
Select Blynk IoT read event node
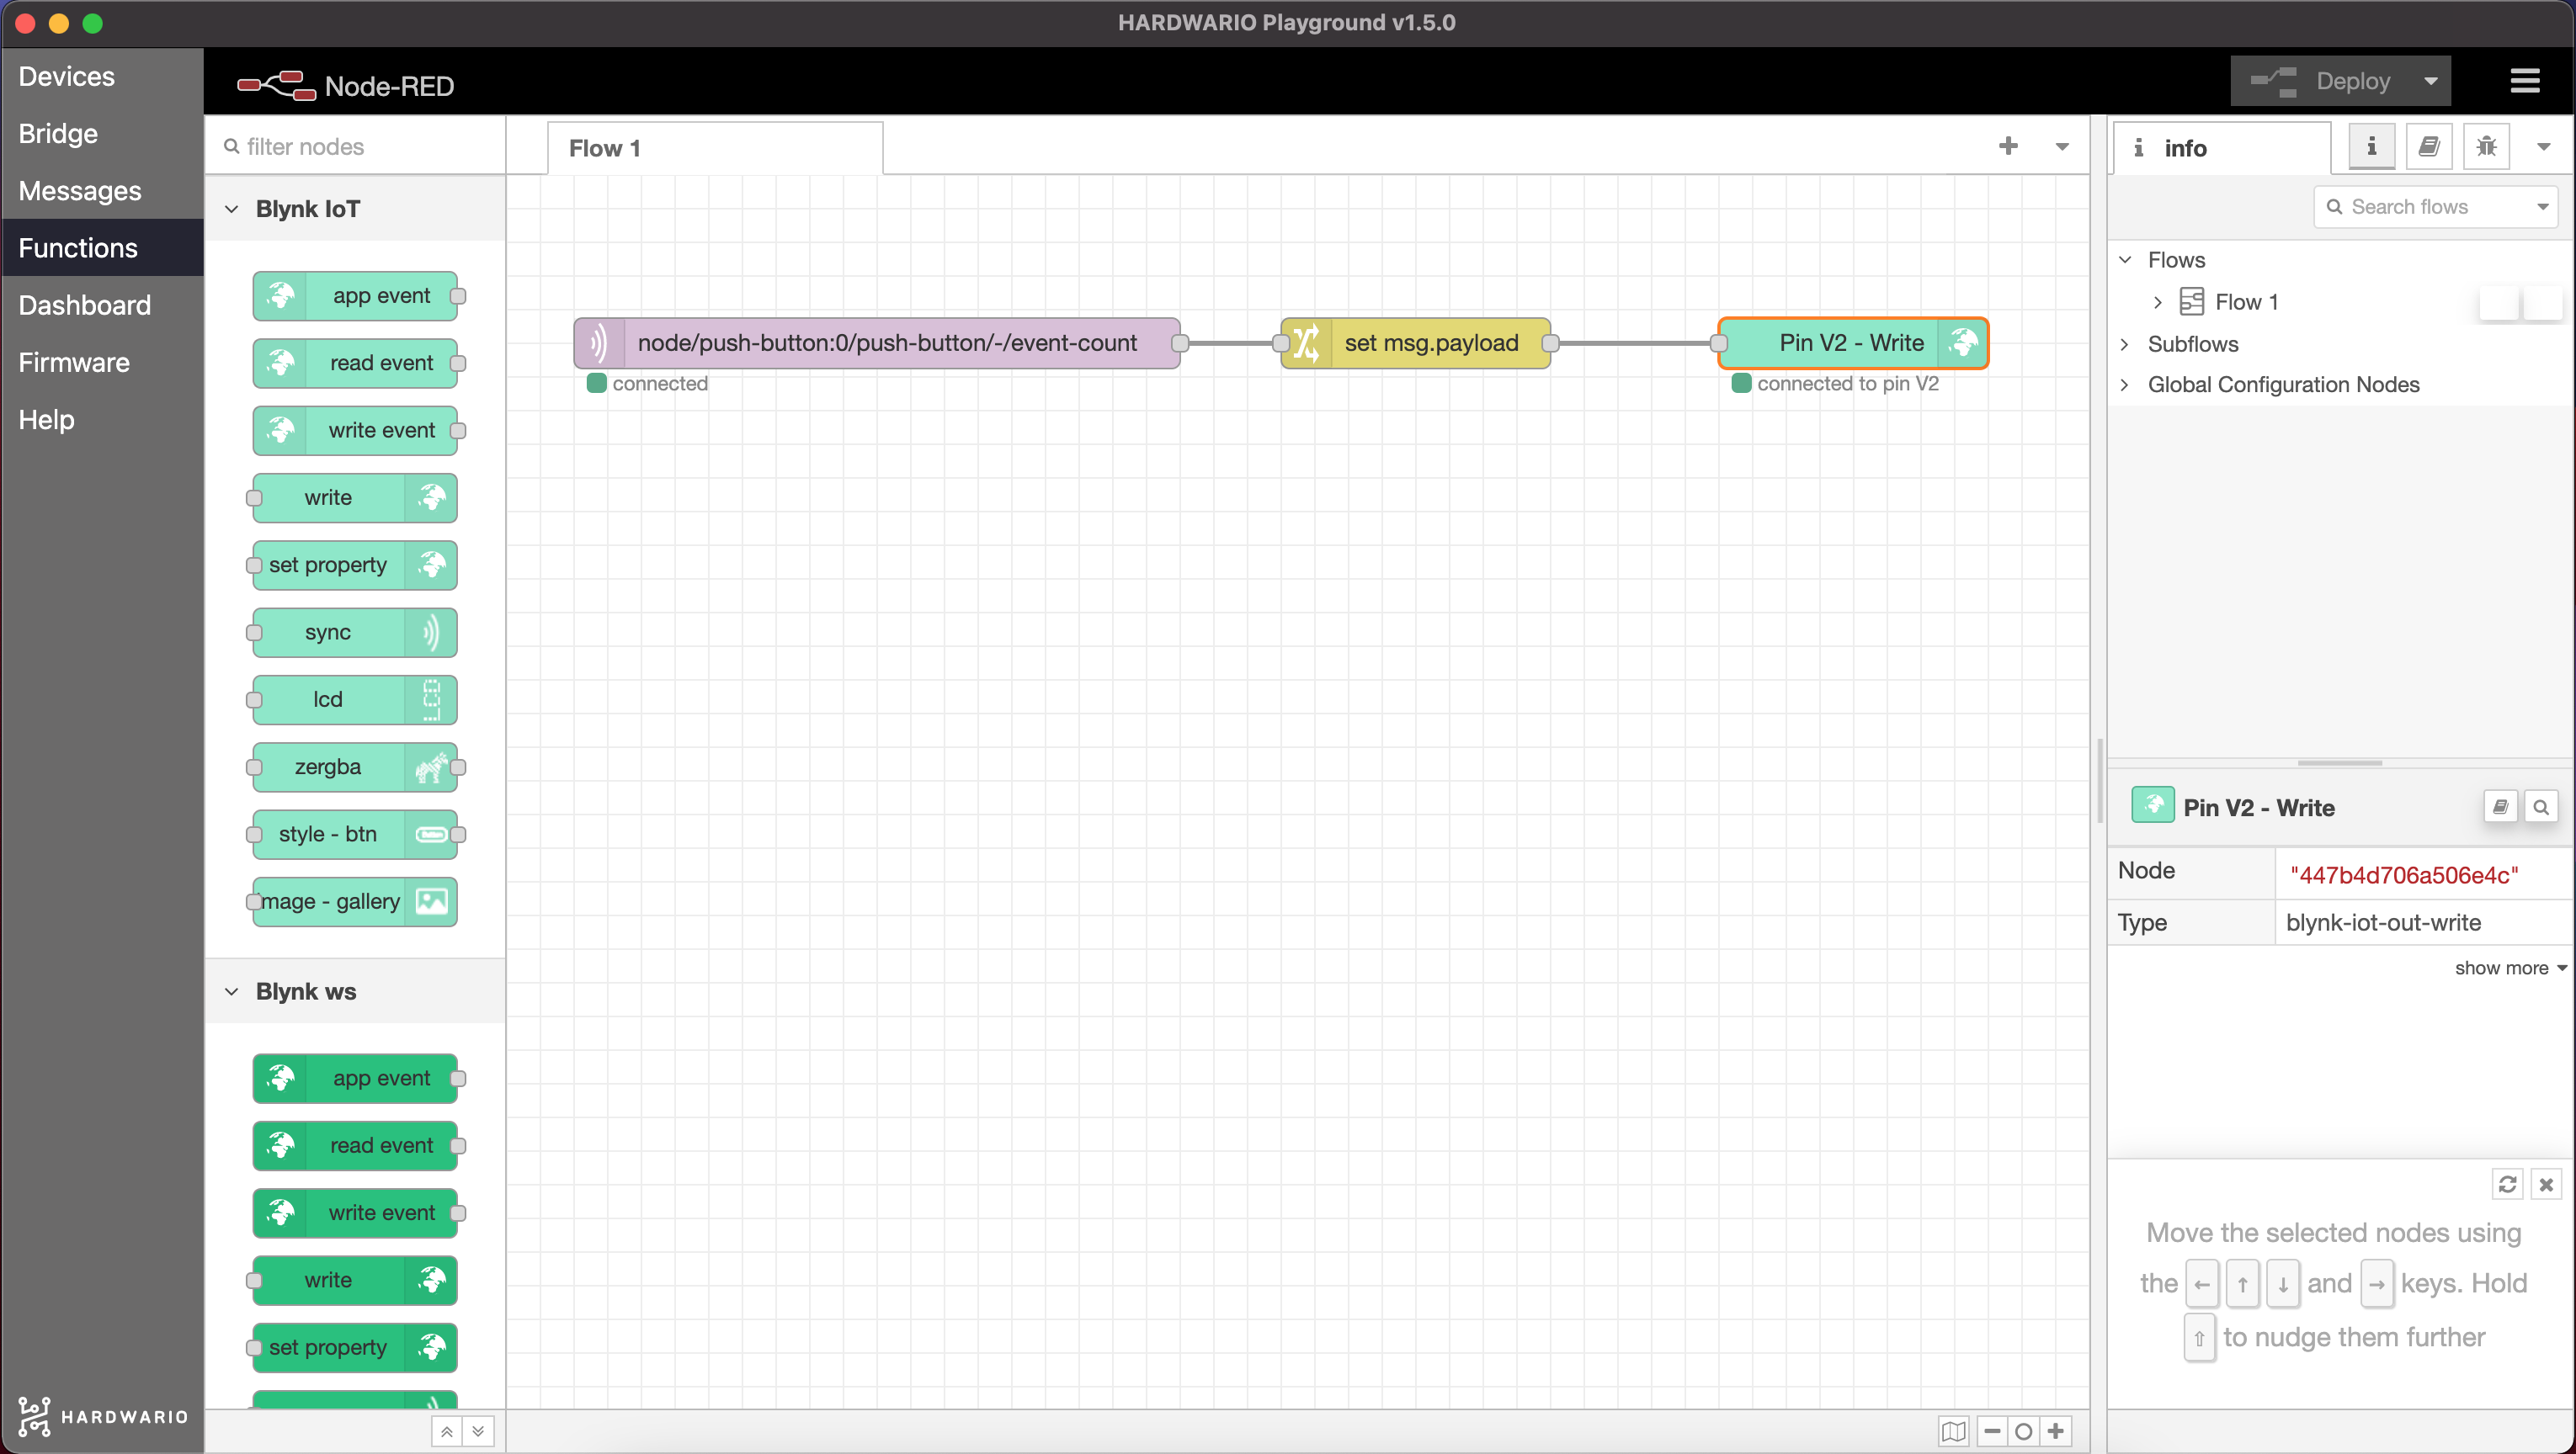355,363
